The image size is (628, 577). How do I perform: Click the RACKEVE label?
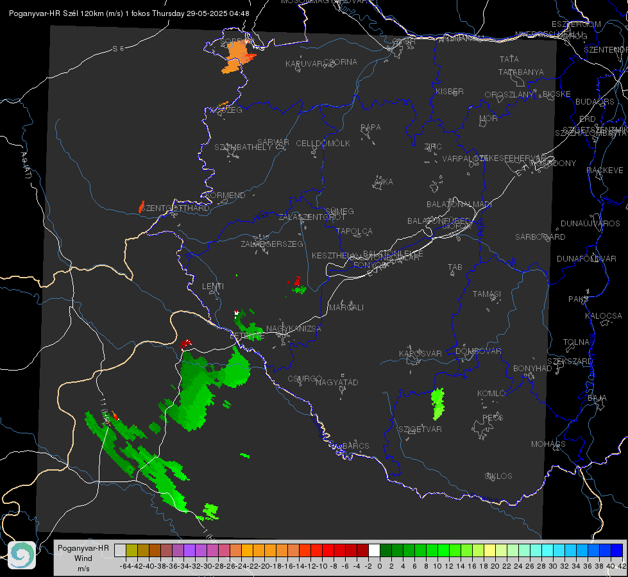click(605, 171)
